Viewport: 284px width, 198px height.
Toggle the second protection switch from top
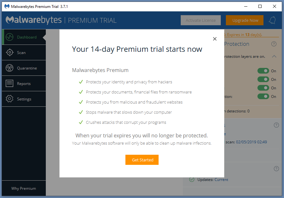click(x=263, y=80)
